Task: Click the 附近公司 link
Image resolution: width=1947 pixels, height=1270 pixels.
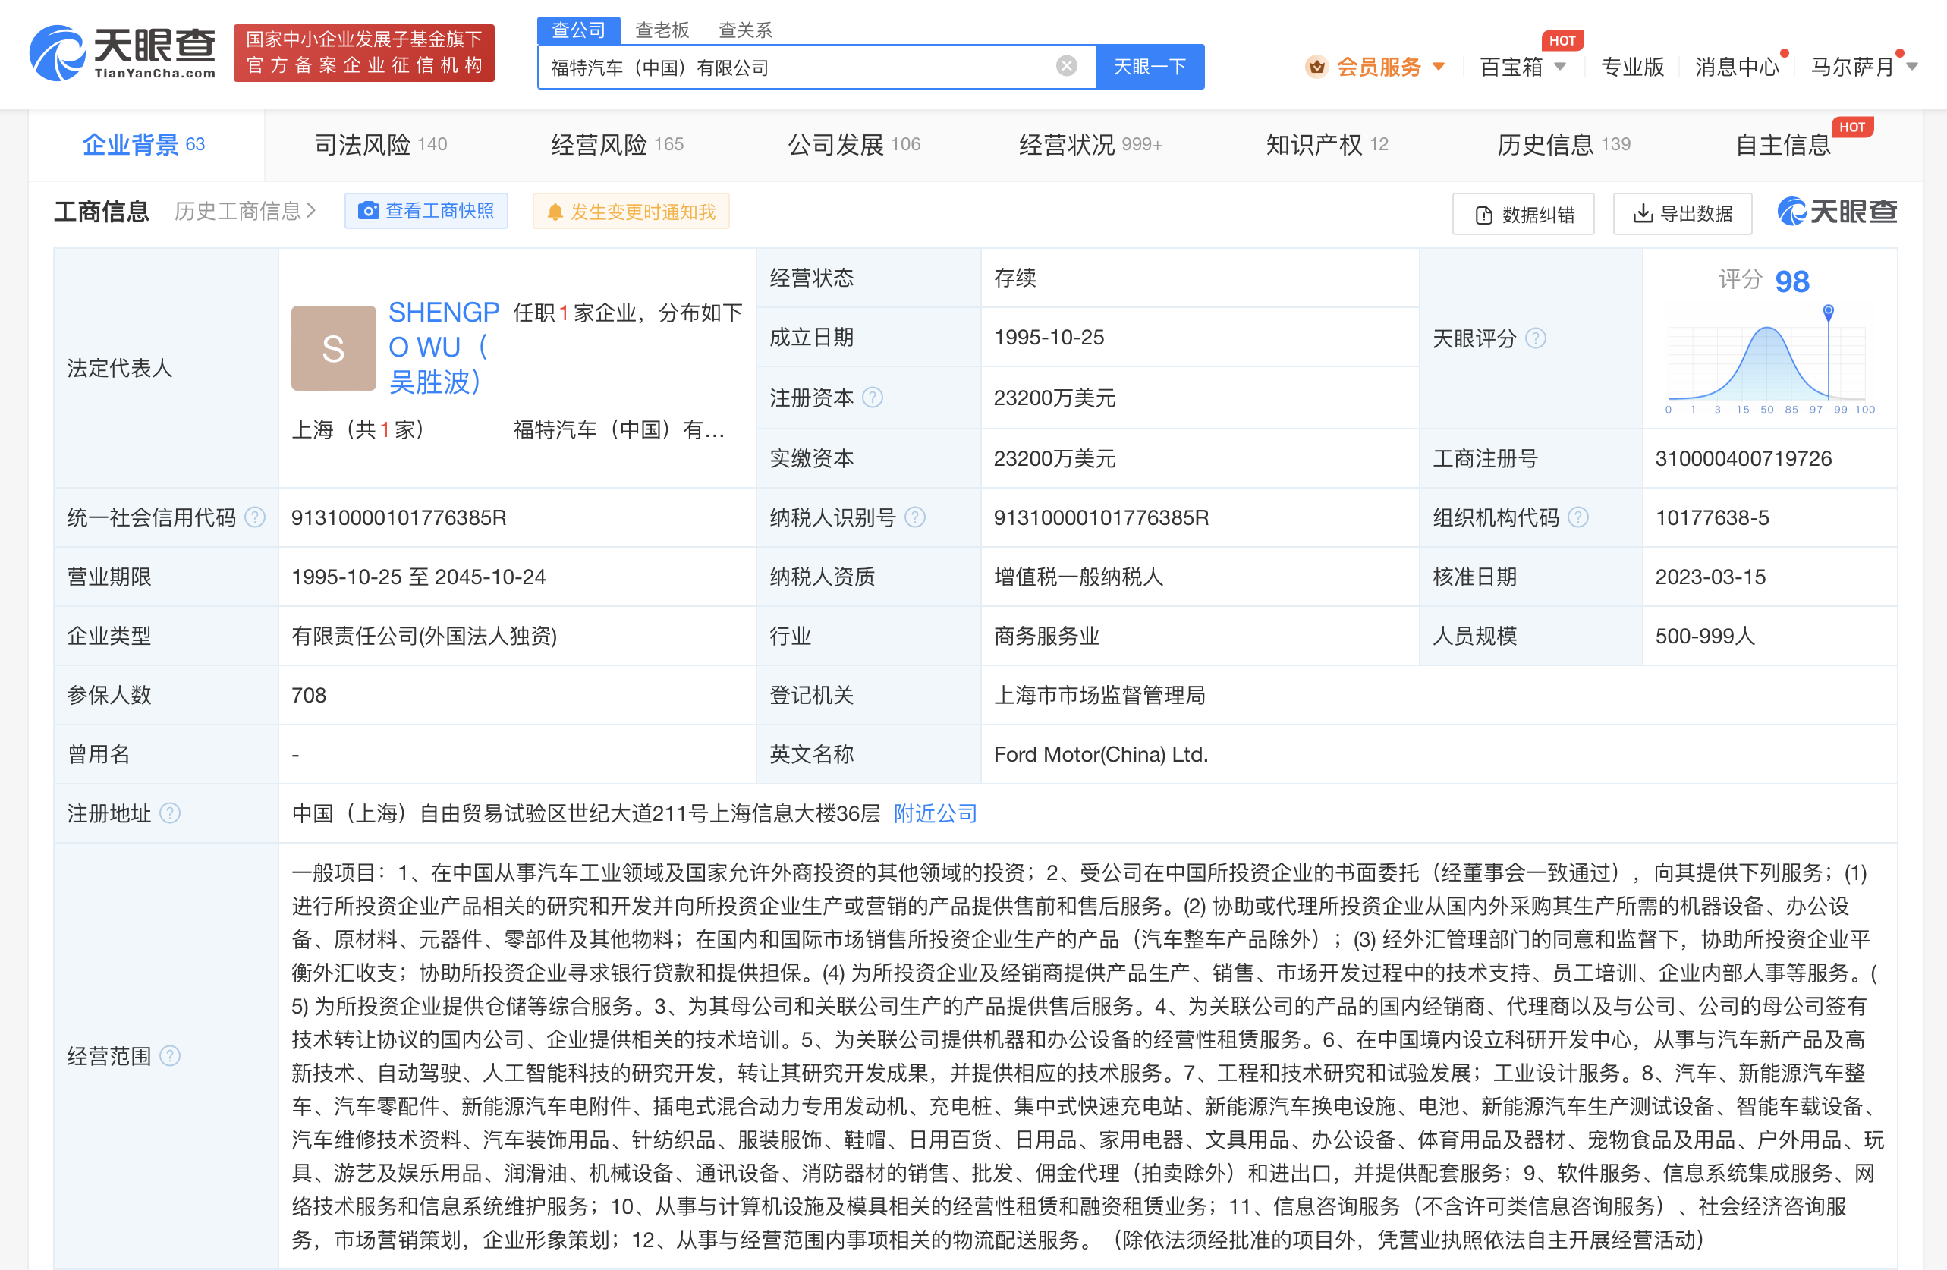Action: click(934, 813)
